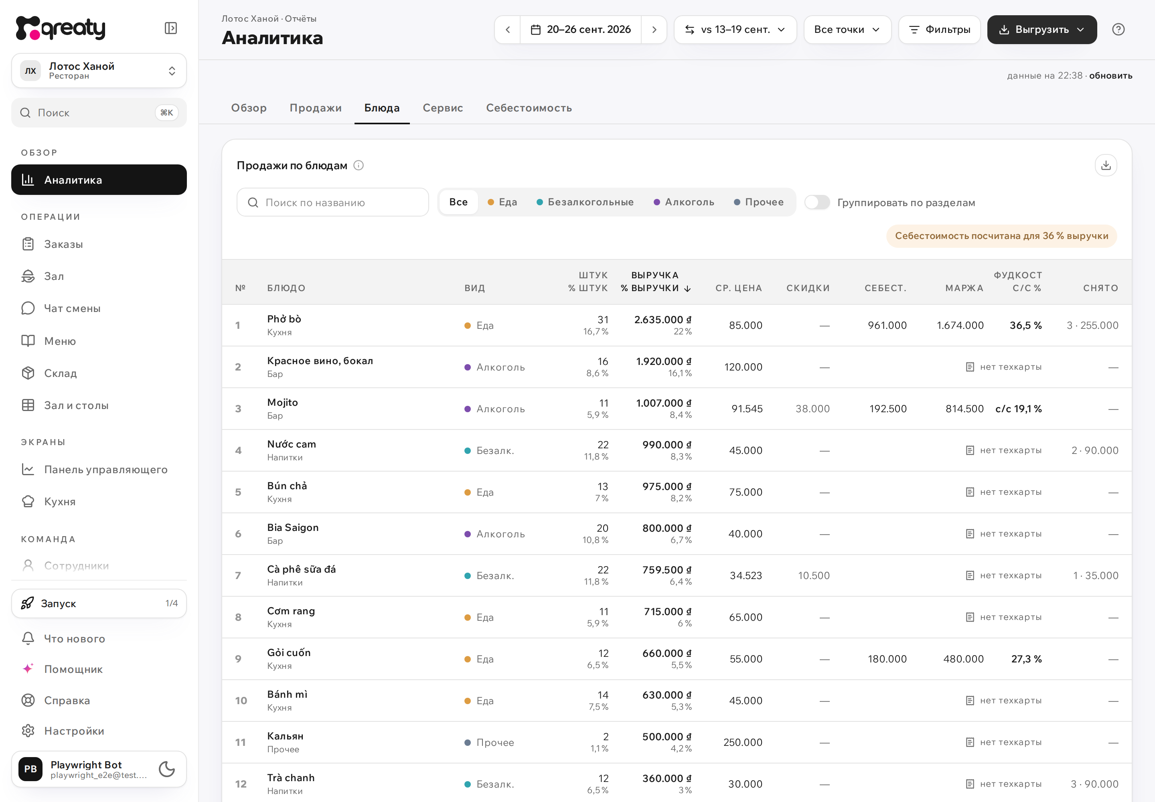
Task: Switch to the Обзор tab
Action: 249,108
